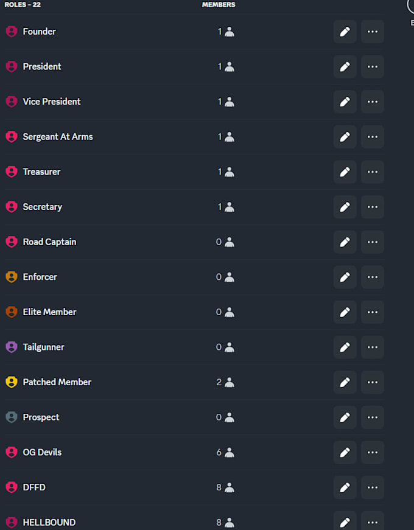
Task: Open the three-dot menu for Secretary
Action: tap(373, 207)
